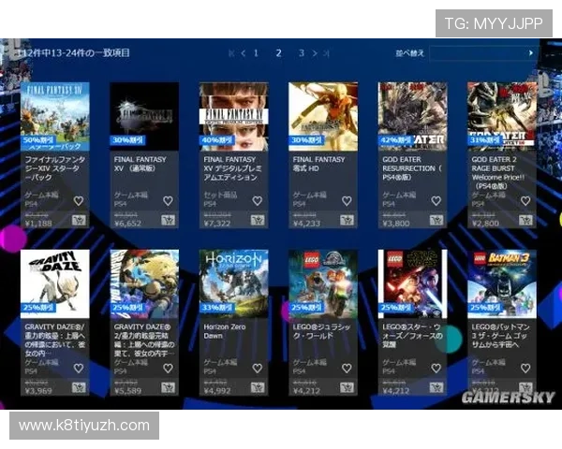Add Horizon Zero Dawn to wishlist

(x=258, y=368)
